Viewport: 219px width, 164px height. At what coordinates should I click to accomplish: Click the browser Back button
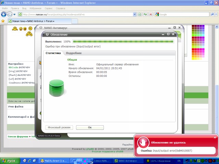[x=4, y=14]
